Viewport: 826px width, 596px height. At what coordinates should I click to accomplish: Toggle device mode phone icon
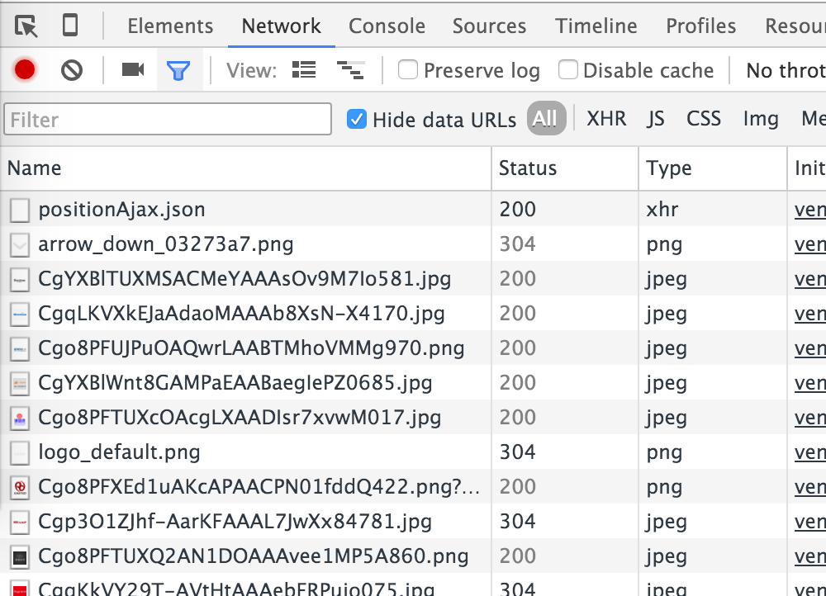[70, 26]
